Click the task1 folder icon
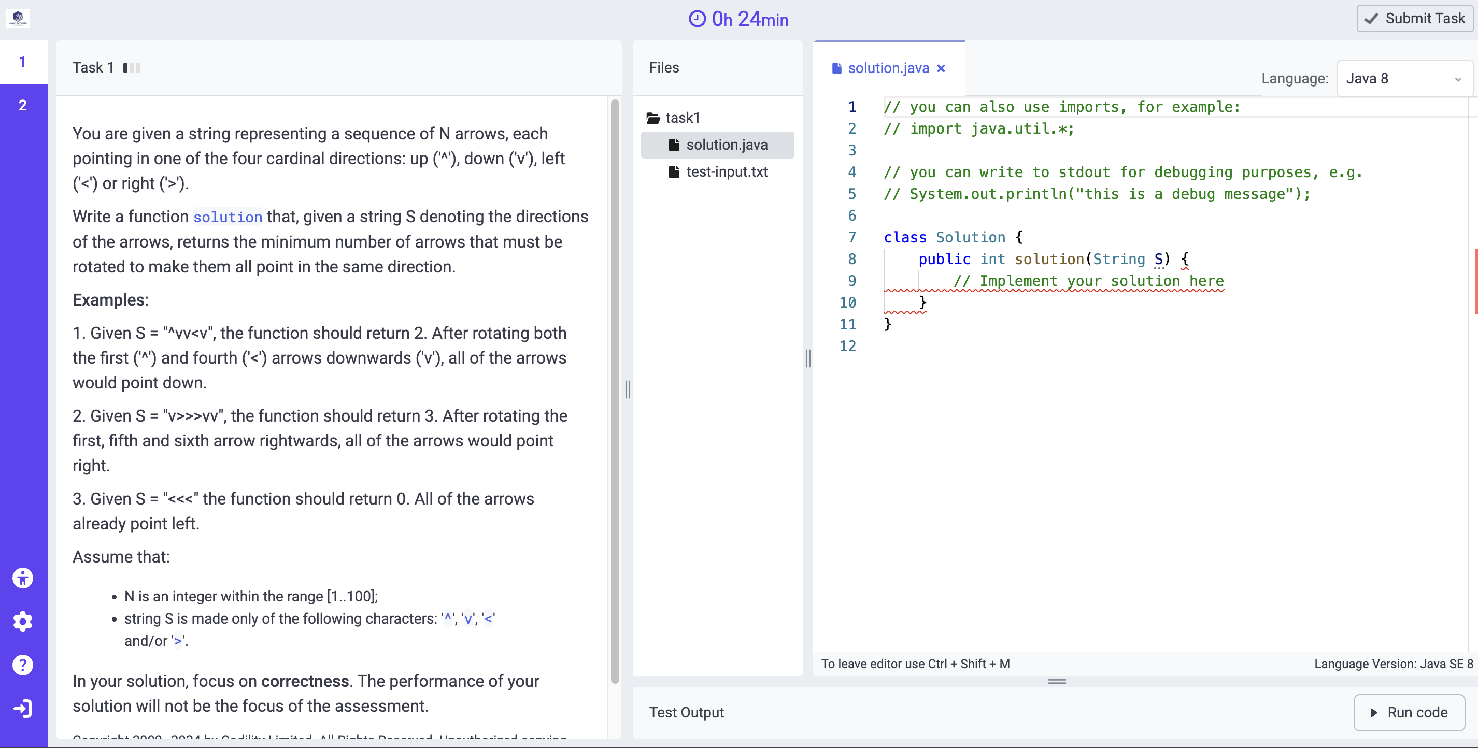 point(653,118)
